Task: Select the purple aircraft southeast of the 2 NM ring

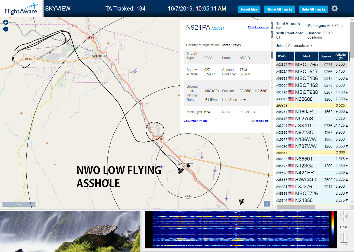Action: [x=226, y=198]
